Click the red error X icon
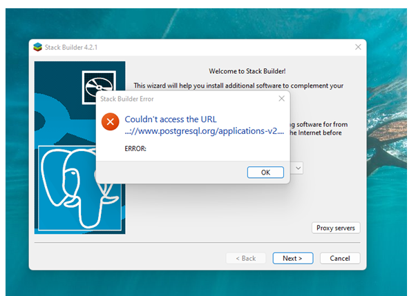Viewport: 416px width, 296px height. tap(110, 122)
